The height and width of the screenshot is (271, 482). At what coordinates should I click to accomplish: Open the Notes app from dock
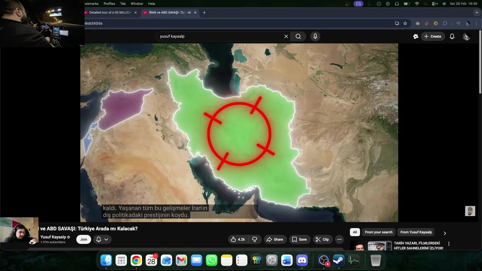[x=227, y=260]
